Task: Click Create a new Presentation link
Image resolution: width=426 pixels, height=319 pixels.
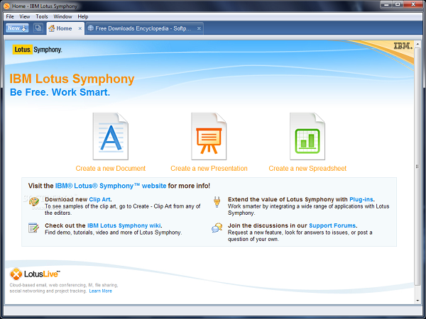Action: pos(209,169)
